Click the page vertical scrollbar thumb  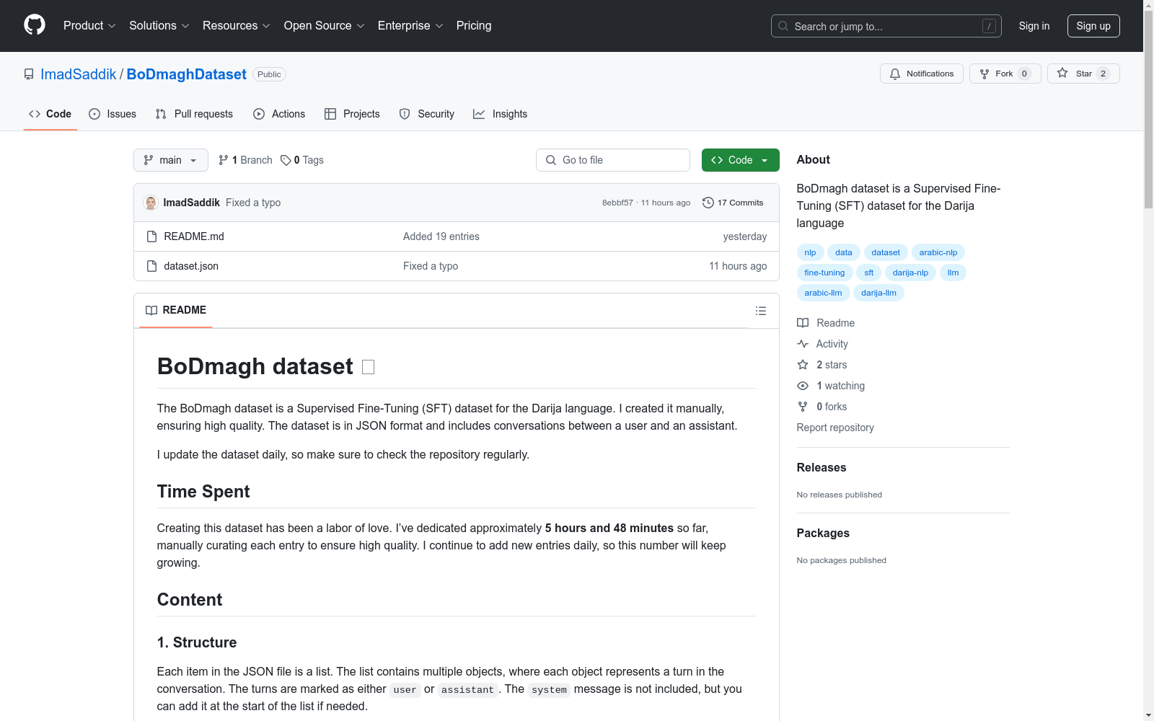pyautogui.click(x=1148, y=108)
